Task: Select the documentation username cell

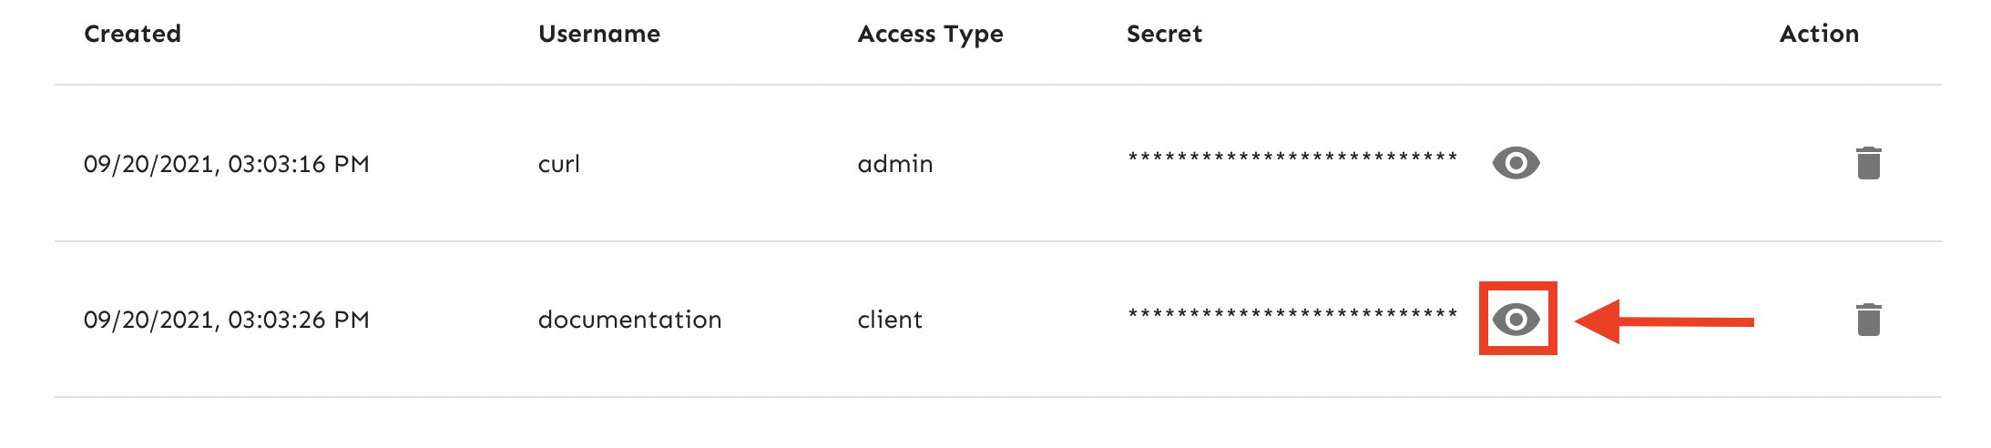Action: point(629,320)
